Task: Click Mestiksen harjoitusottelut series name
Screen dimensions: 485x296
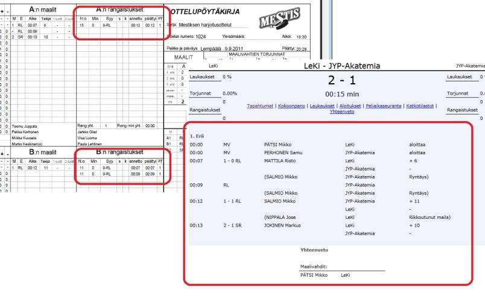Action: (x=204, y=25)
